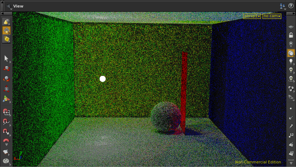This screenshot has height=167, width=296.
Task: Choose the Select arrow tool
Action: click(x=6, y=59)
